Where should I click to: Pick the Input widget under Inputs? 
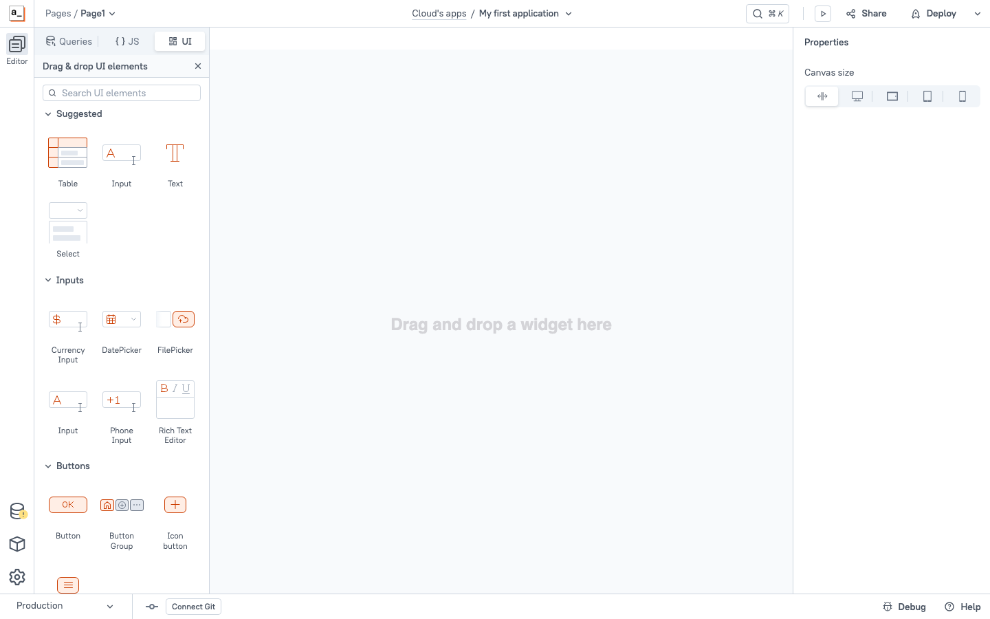(x=68, y=411)
